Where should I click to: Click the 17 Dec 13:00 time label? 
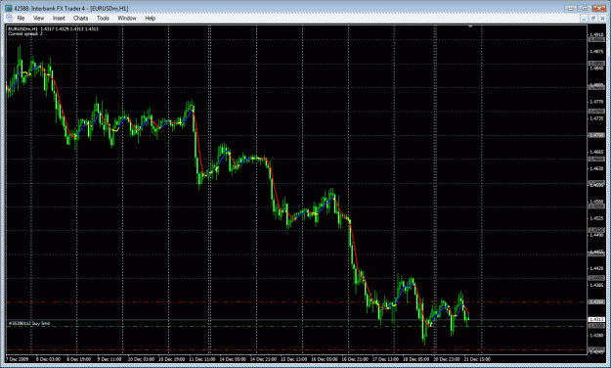point(386,359)
